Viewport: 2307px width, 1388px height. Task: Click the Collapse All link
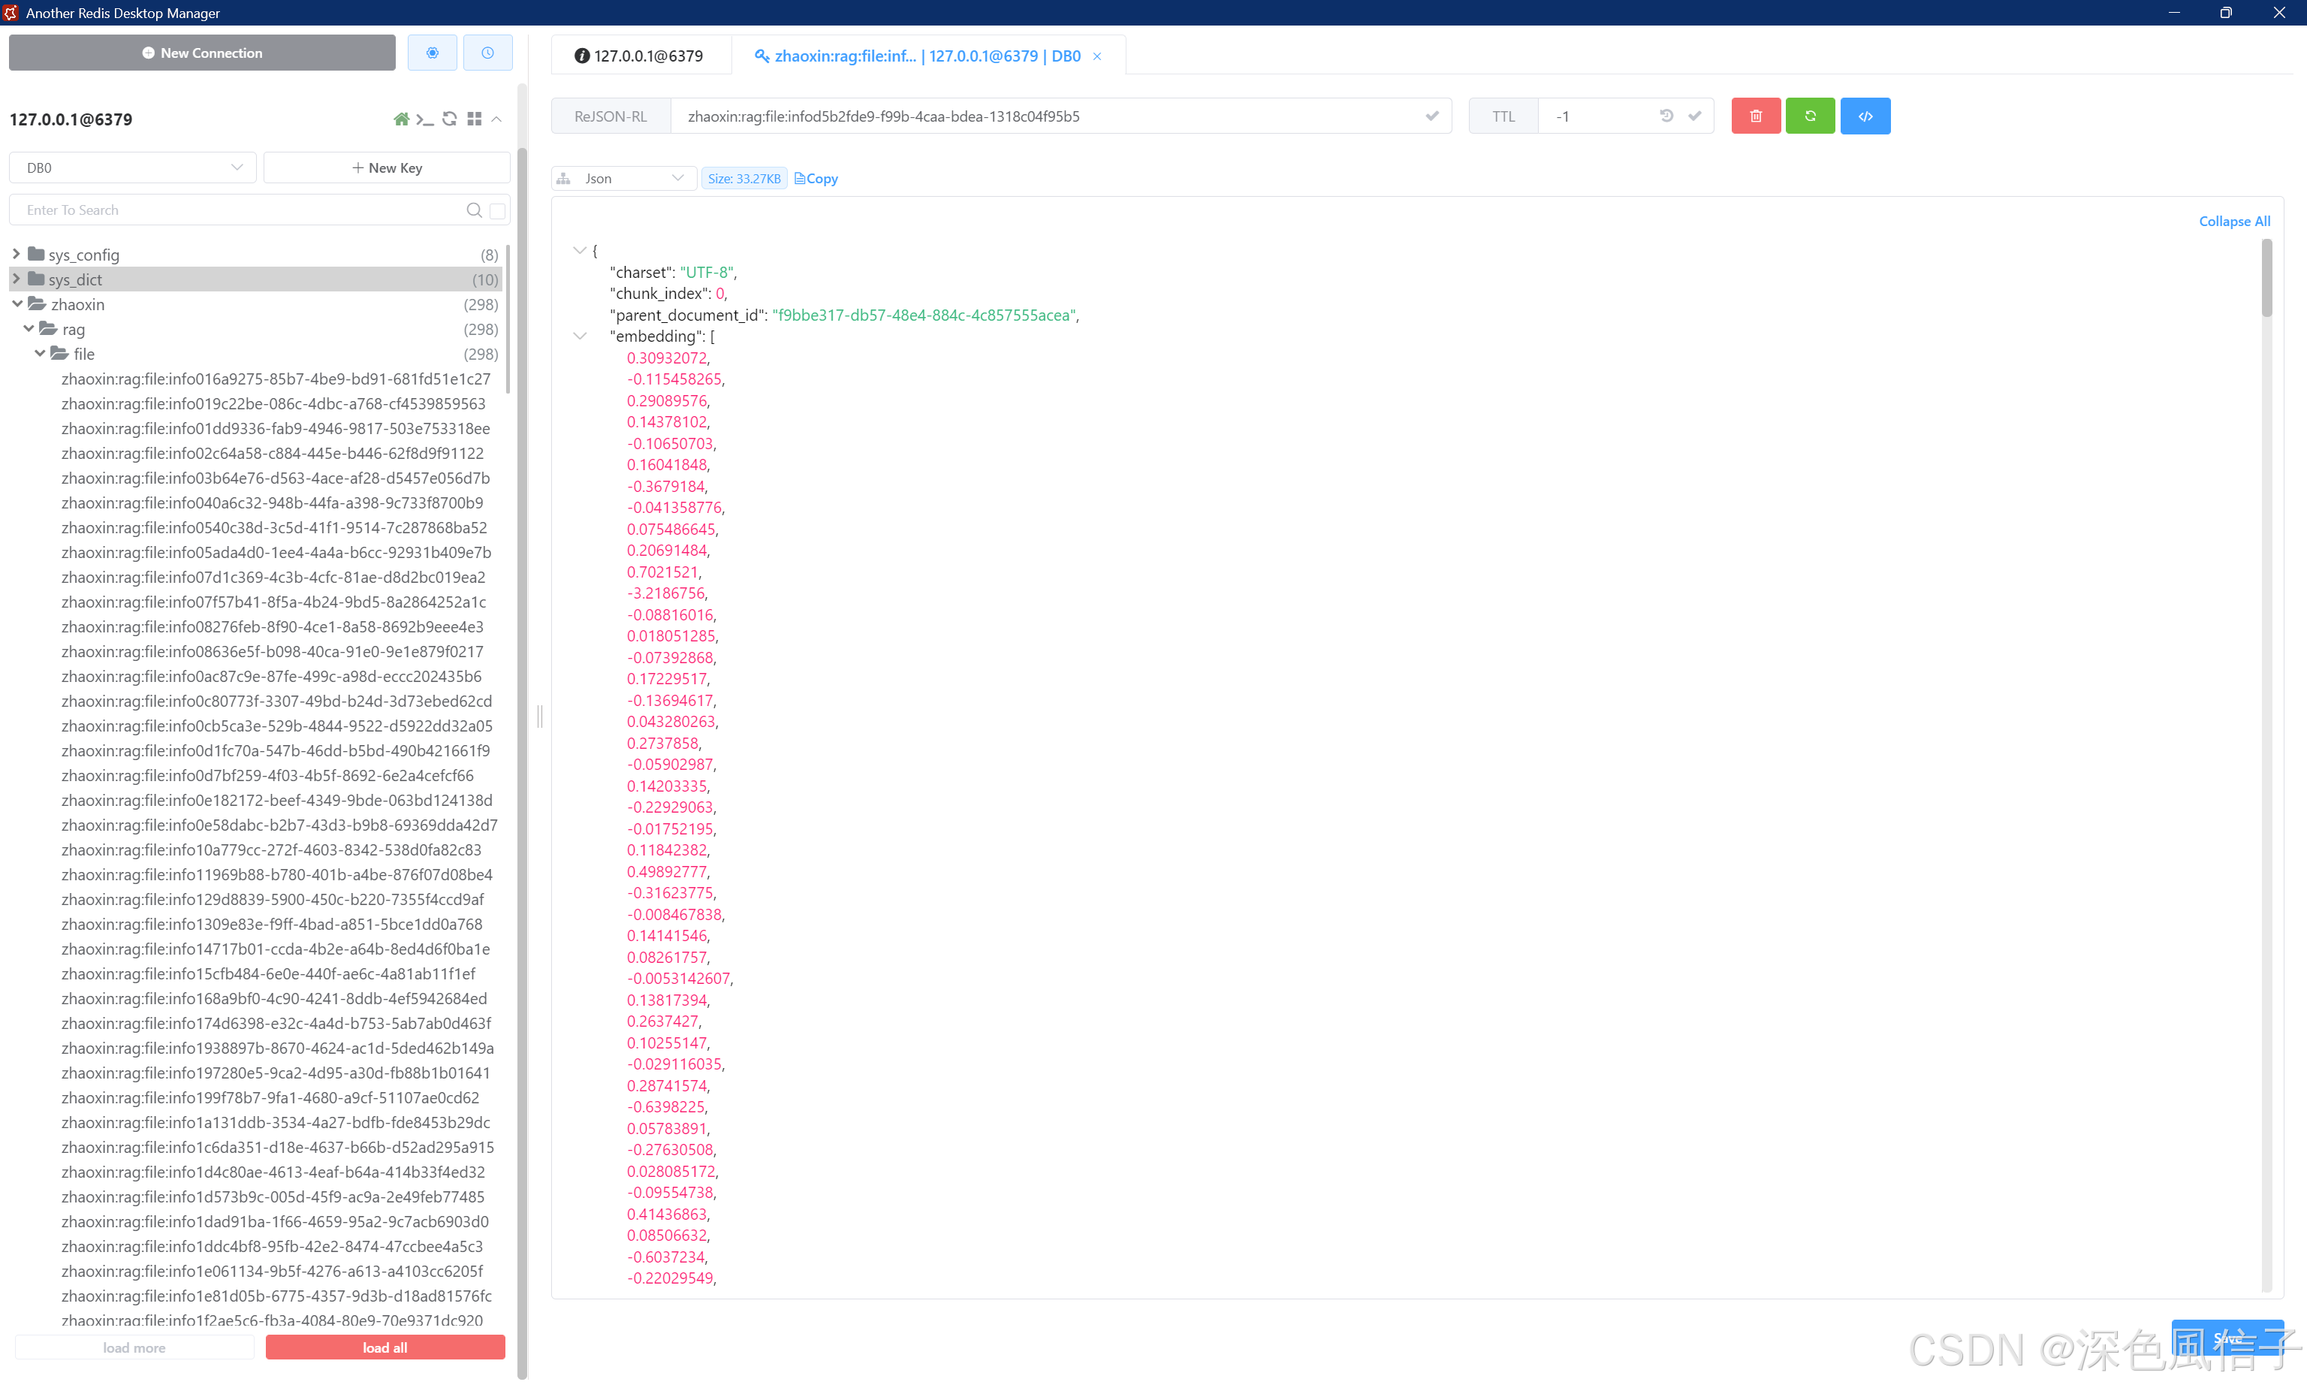pos(2233,222)
